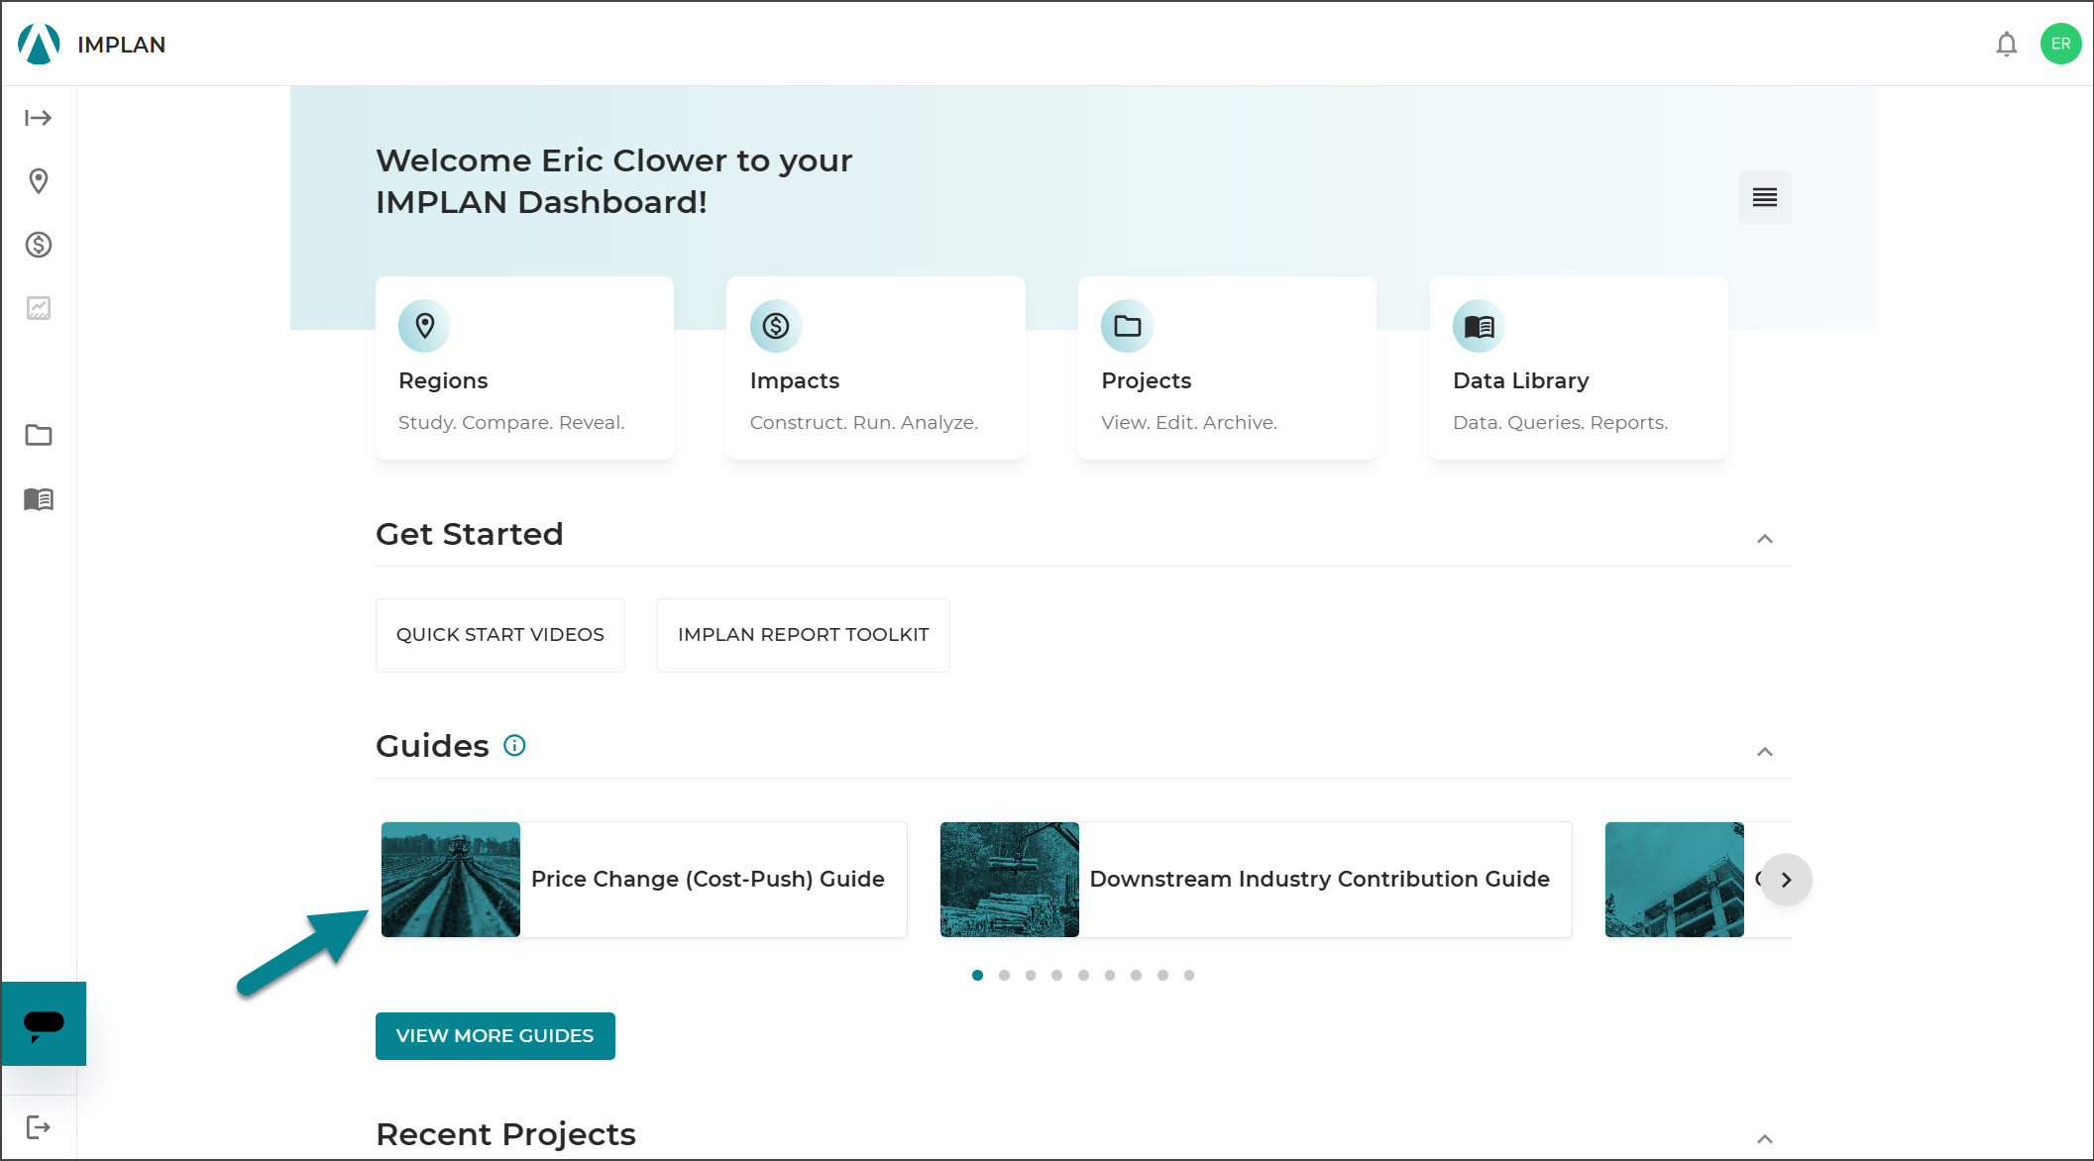Open the Data Library card
2094x1161 pixels.
click(x=1580, y=368)
